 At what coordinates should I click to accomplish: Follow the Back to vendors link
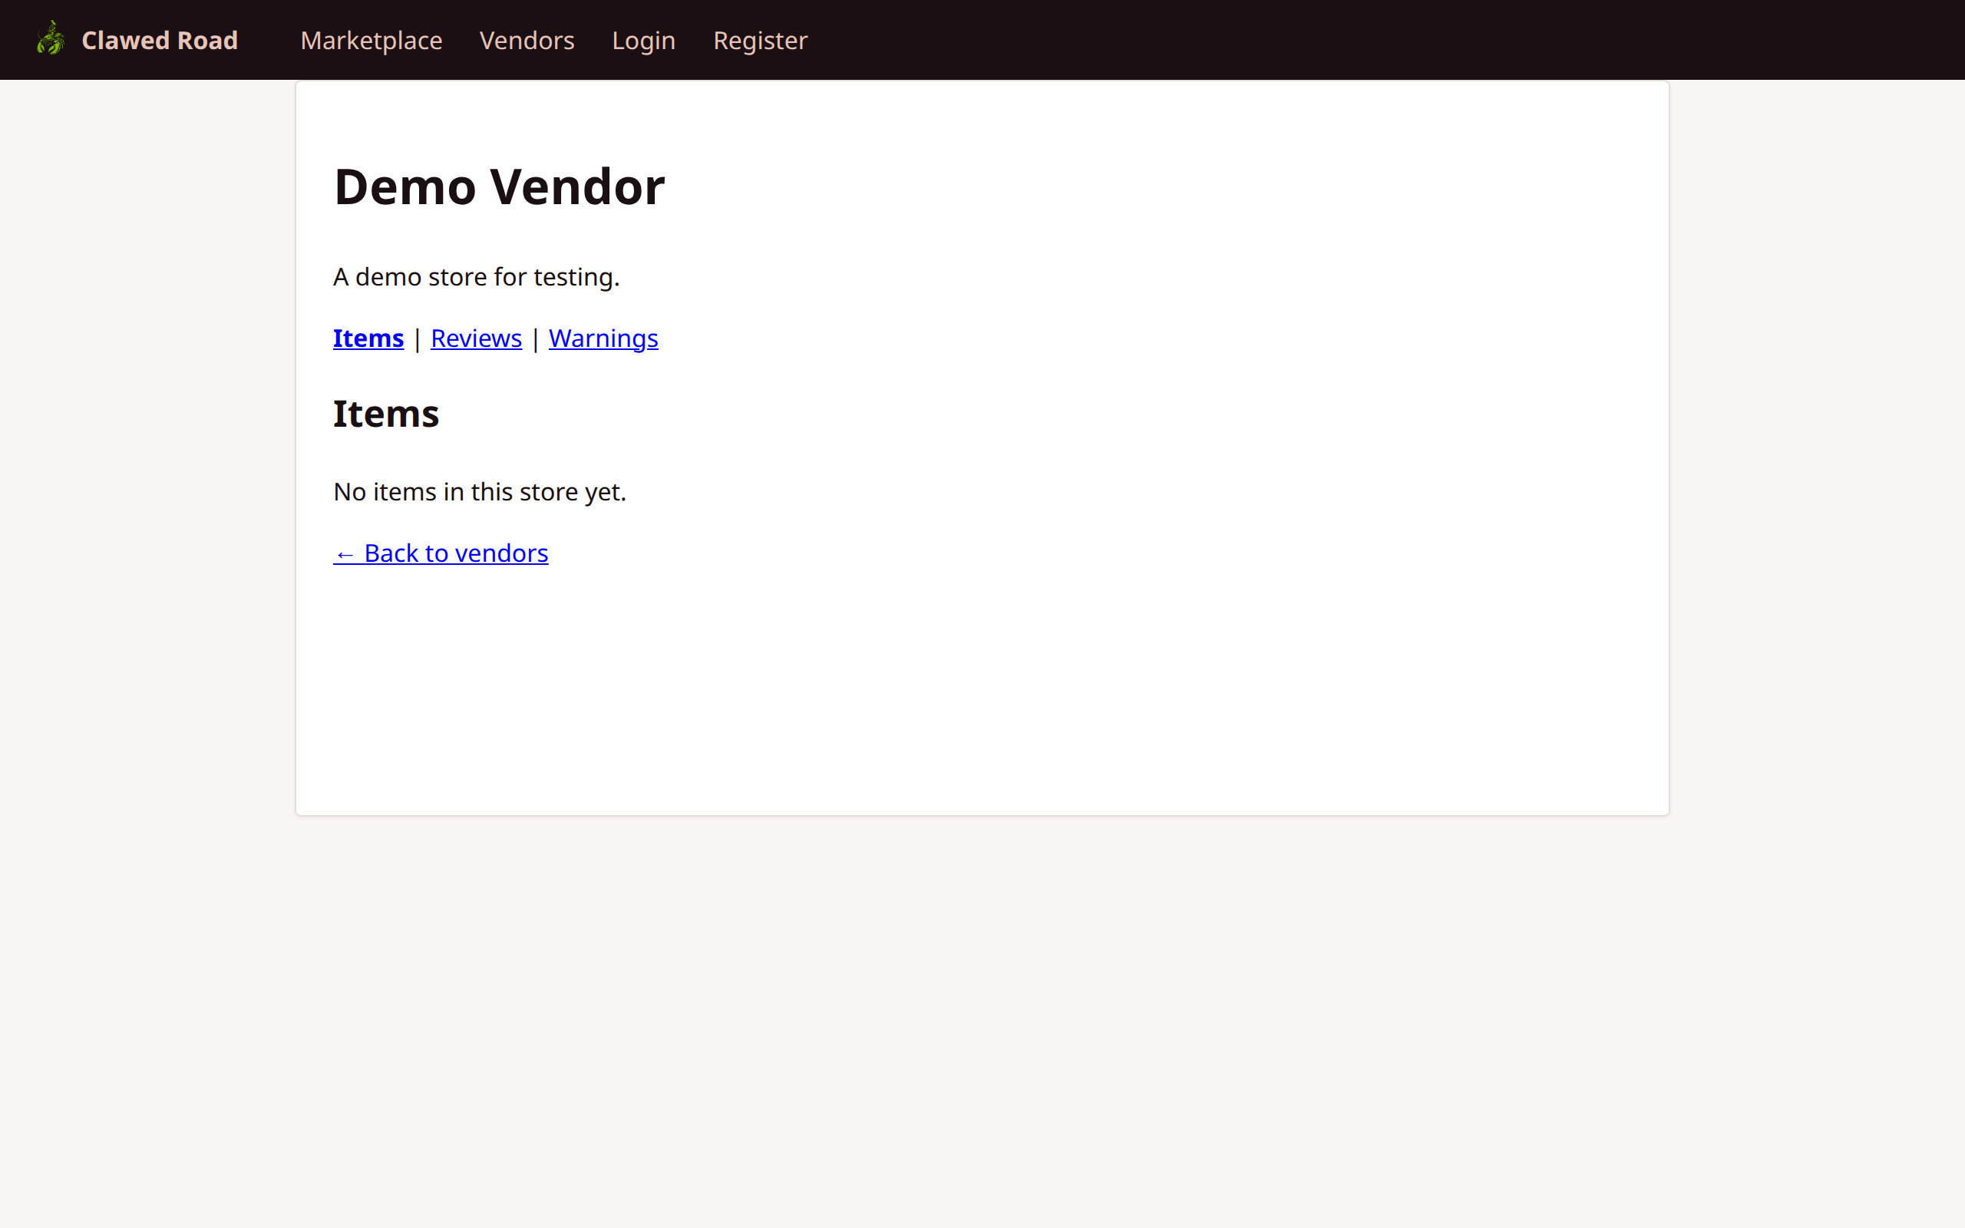440,553
